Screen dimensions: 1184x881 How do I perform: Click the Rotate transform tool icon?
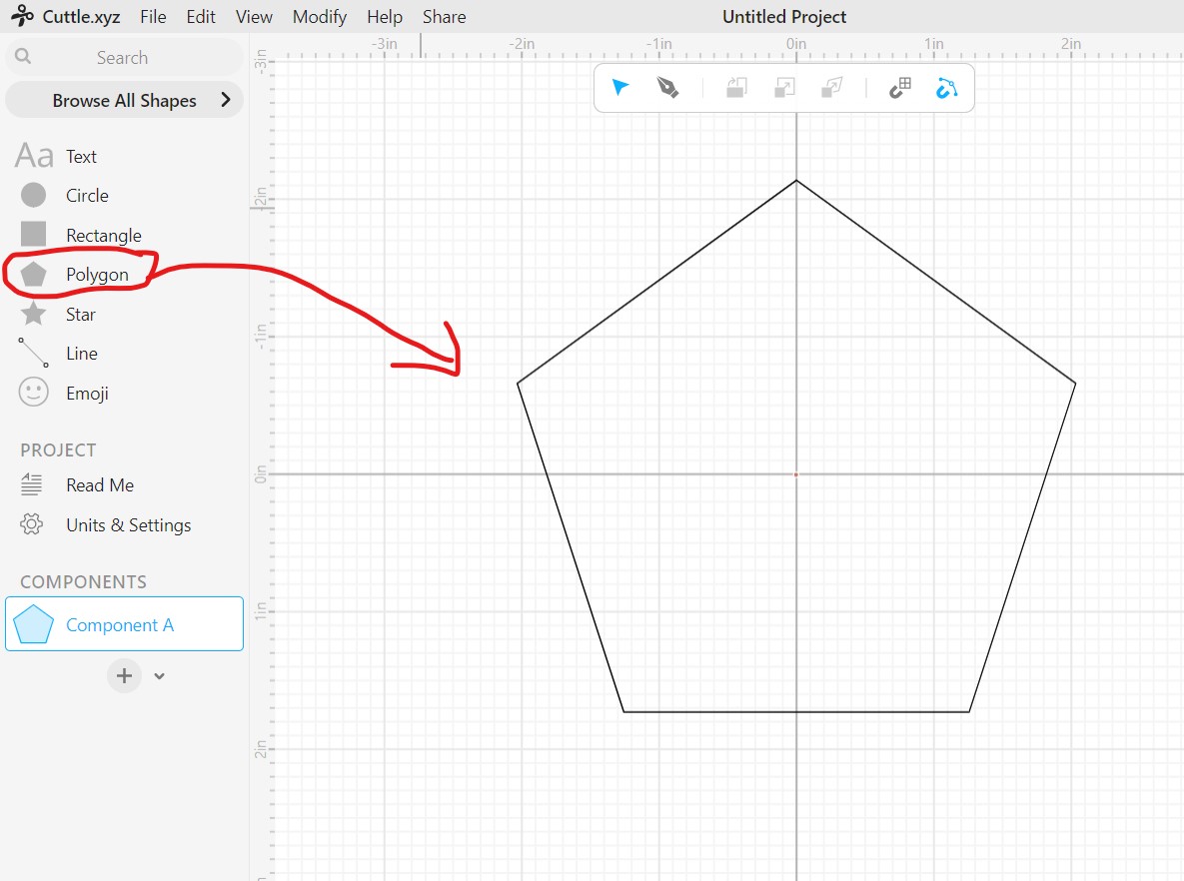pos(736,88)
